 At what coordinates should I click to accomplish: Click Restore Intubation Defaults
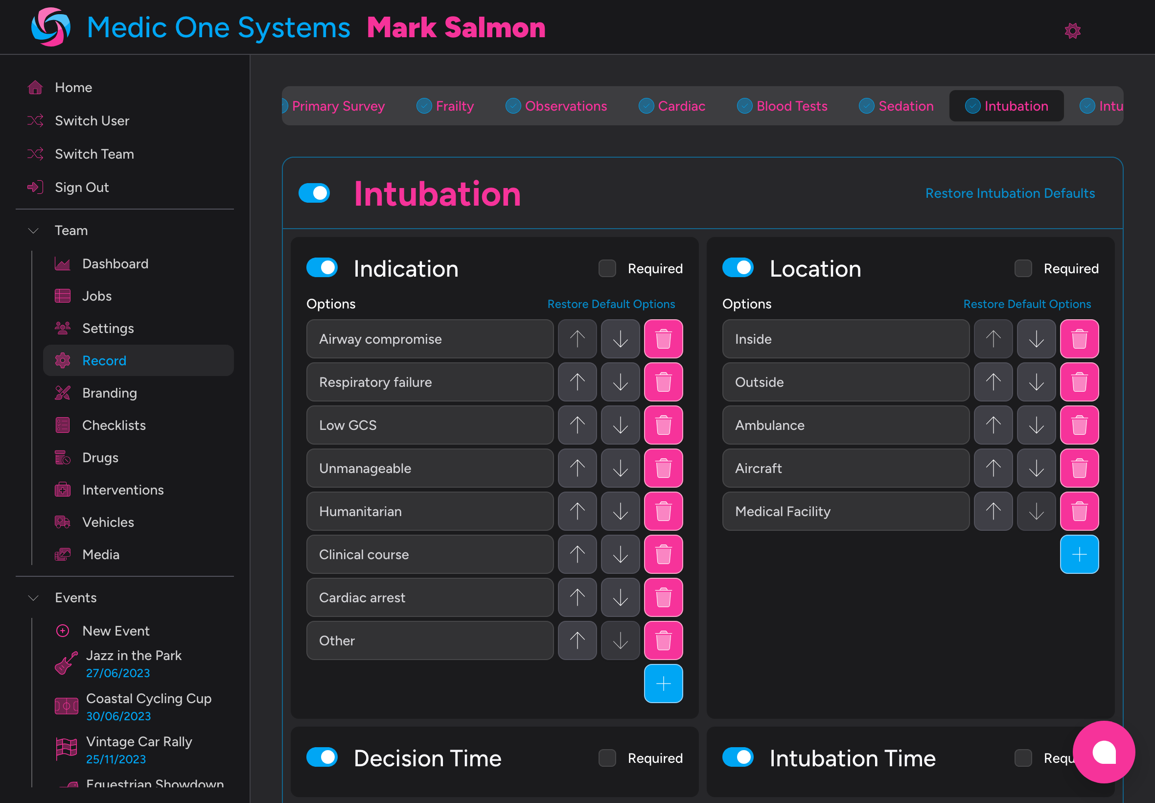[x=1010, y=193]
